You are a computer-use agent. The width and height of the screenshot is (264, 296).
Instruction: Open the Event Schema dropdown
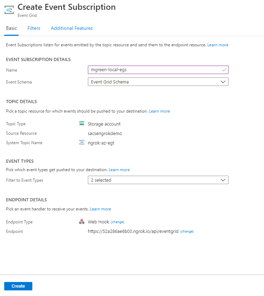click(158, 82)
